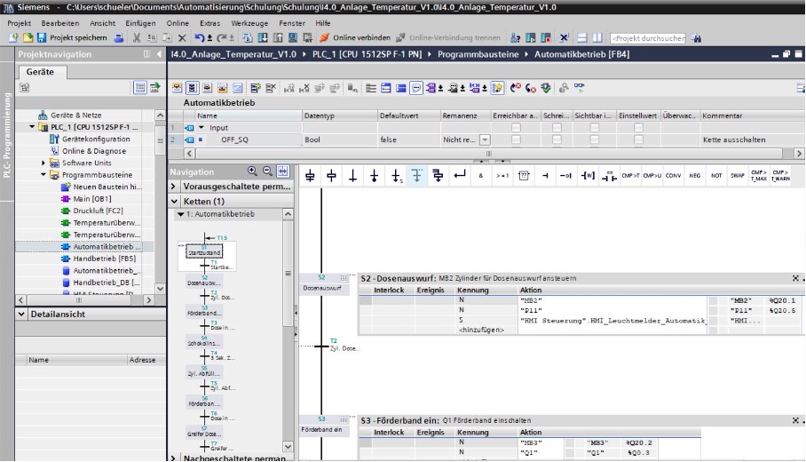The width and height of the screenshot is (806, 462).
Task: Click the print icon in the main toolbar
Action: [x=119, y=38]
